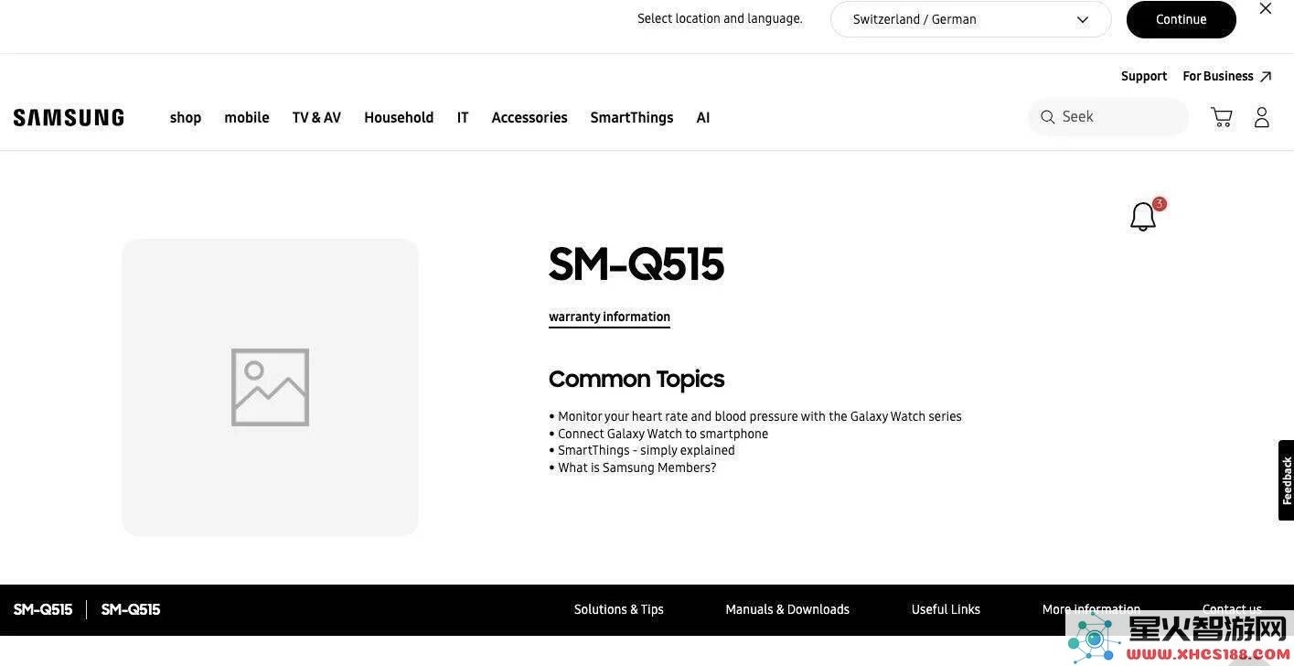Close the location banner with X

point(1266,8)
